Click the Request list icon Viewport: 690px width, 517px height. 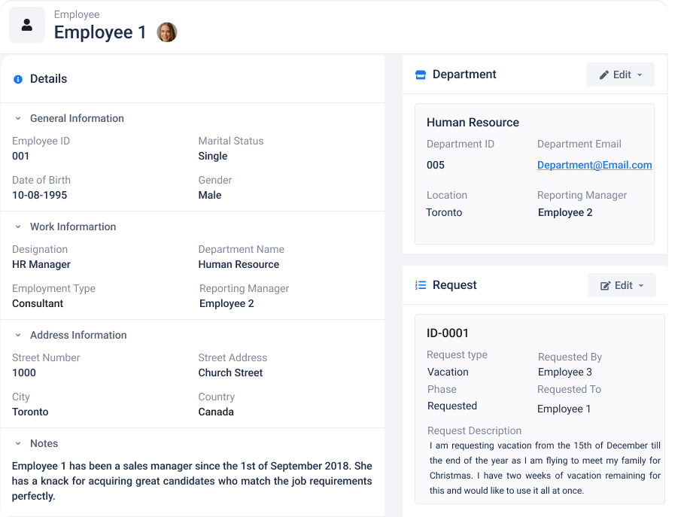(x=421, y=285)
